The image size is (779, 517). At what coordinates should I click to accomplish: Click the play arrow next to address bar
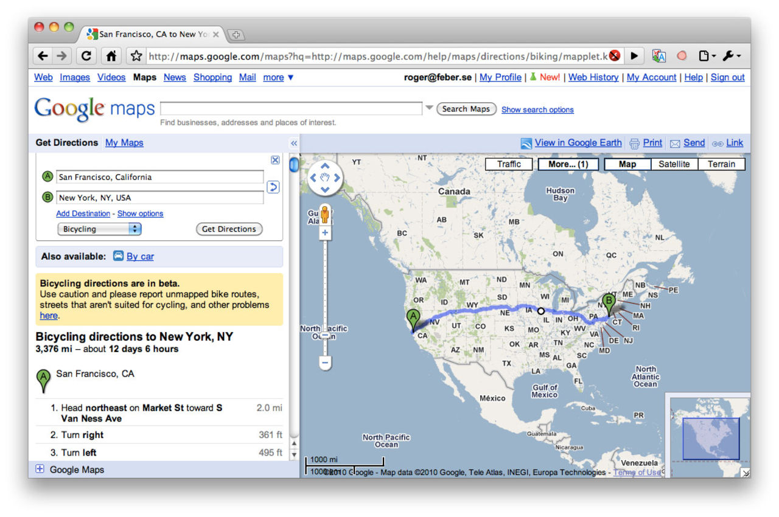[634, 56]
